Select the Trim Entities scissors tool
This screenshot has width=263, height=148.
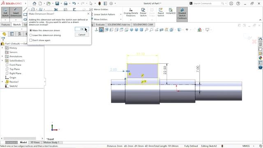56,9
